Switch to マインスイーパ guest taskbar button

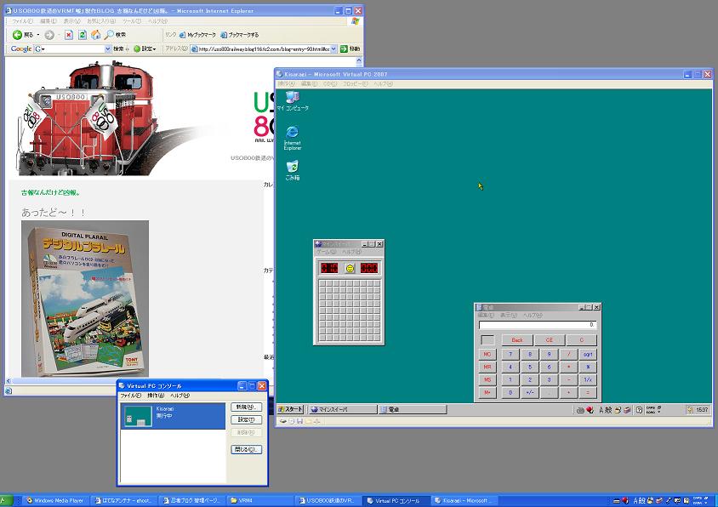click(342, 409)
